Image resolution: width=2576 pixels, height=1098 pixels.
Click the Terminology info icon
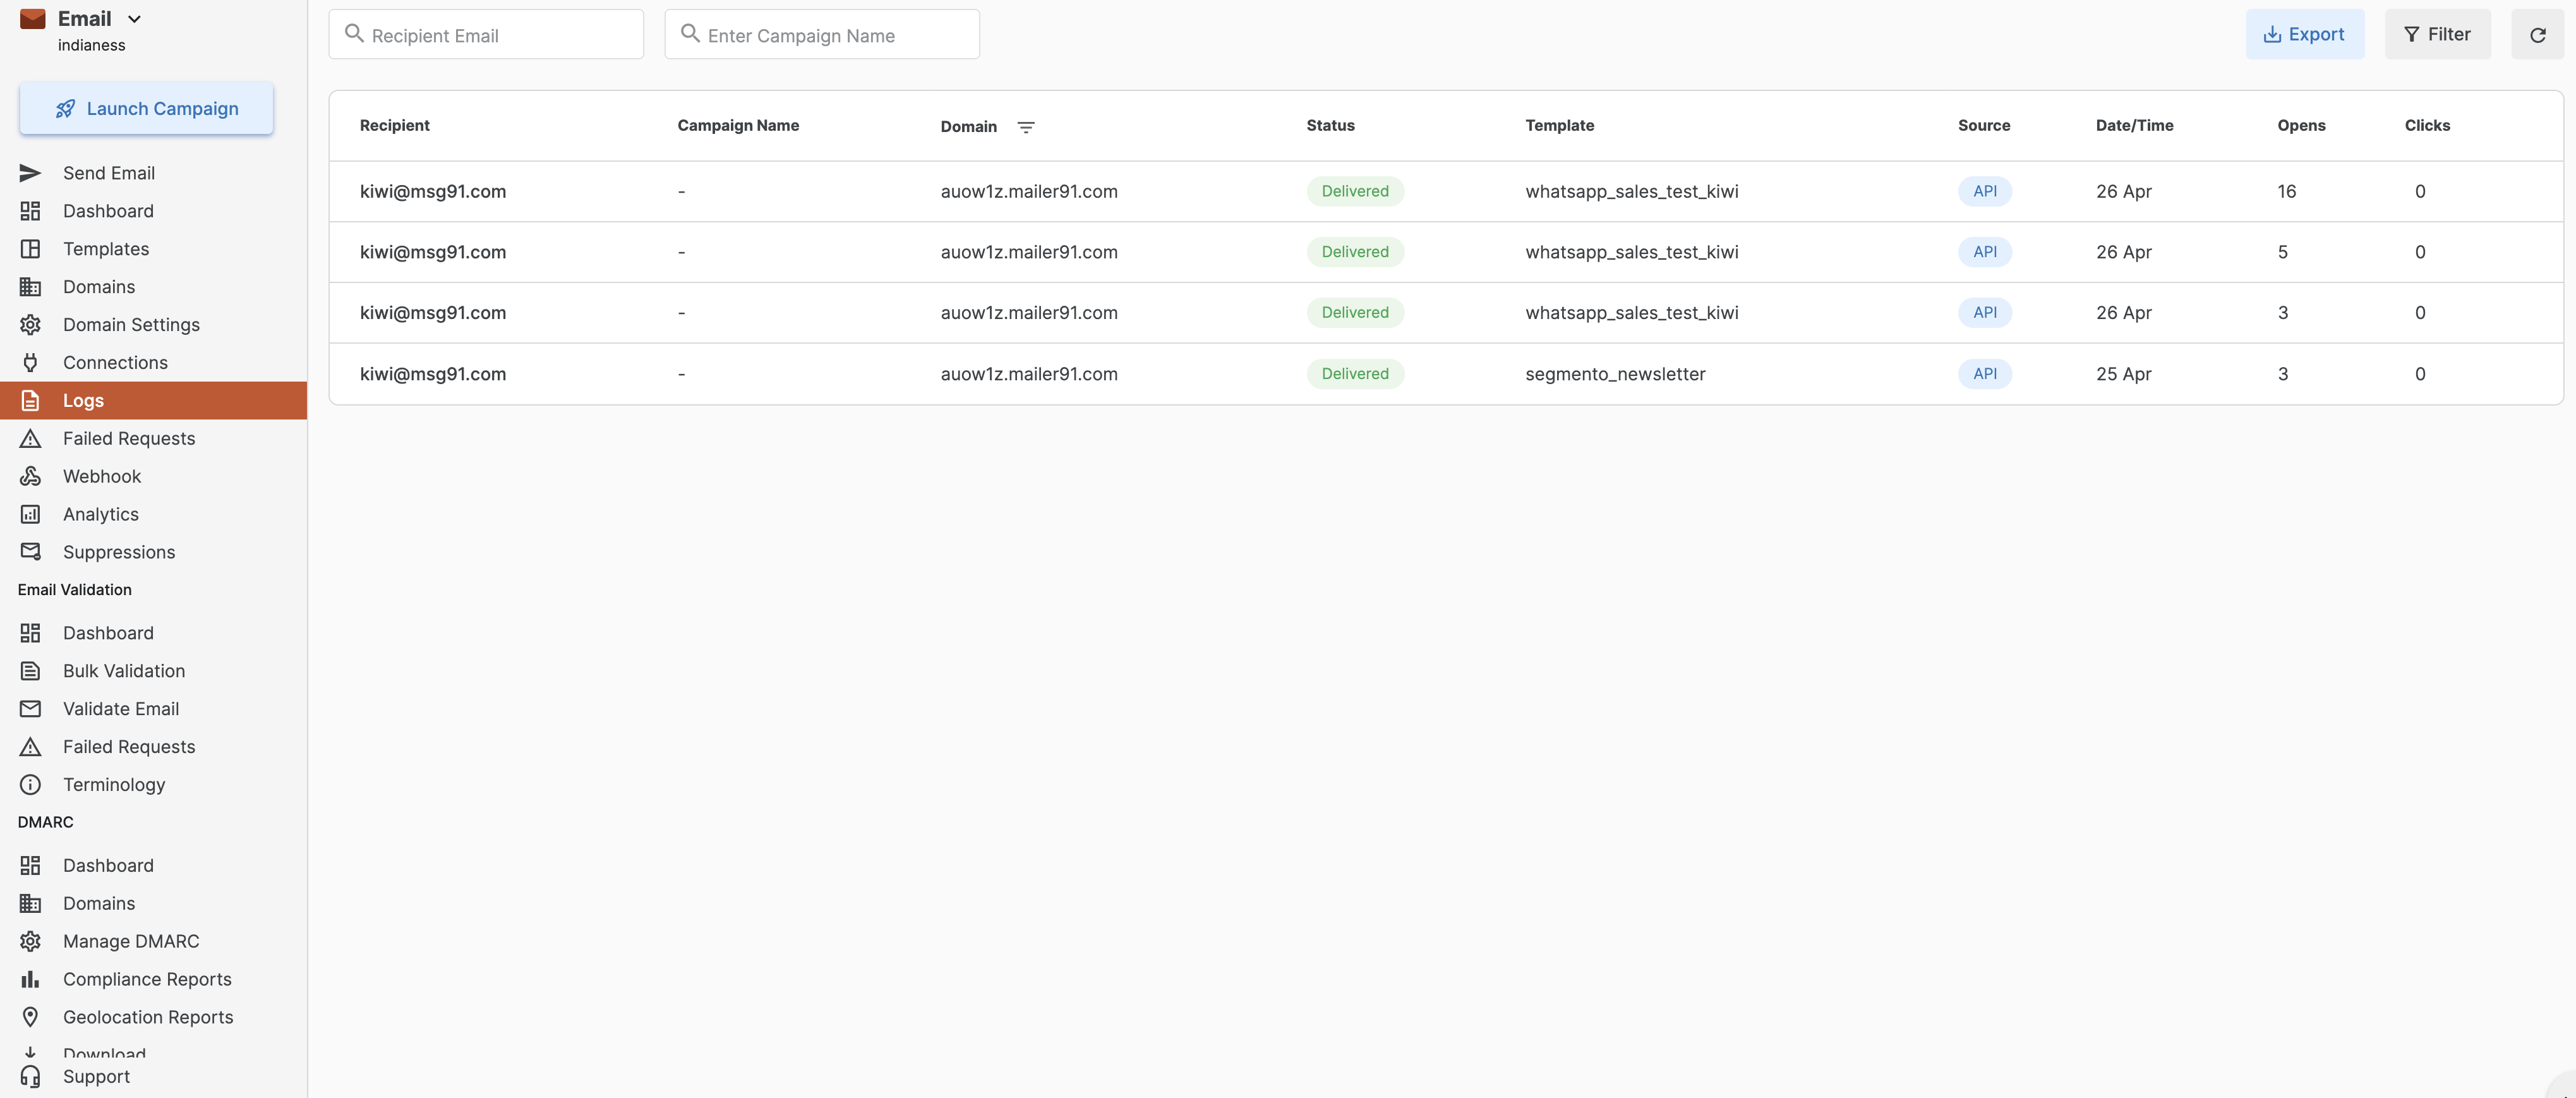pyautogui.click(x=30, y=785)
